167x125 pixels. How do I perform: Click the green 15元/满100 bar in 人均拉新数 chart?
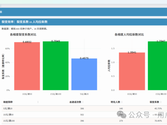[x=157, y=66]
